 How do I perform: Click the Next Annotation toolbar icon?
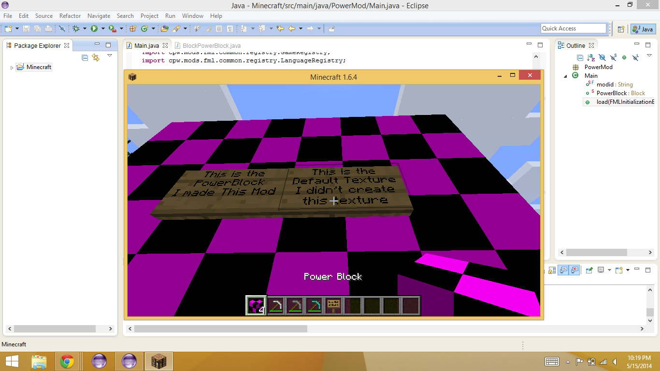(x=244, y=29)
